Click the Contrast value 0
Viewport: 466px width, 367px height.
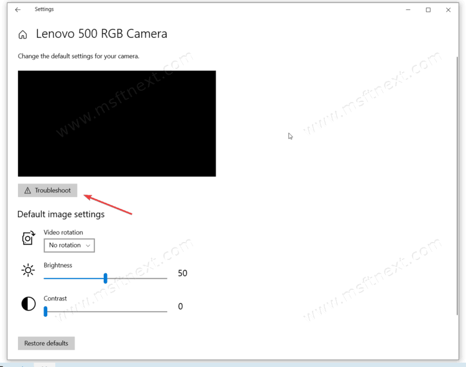click(180, 306)
